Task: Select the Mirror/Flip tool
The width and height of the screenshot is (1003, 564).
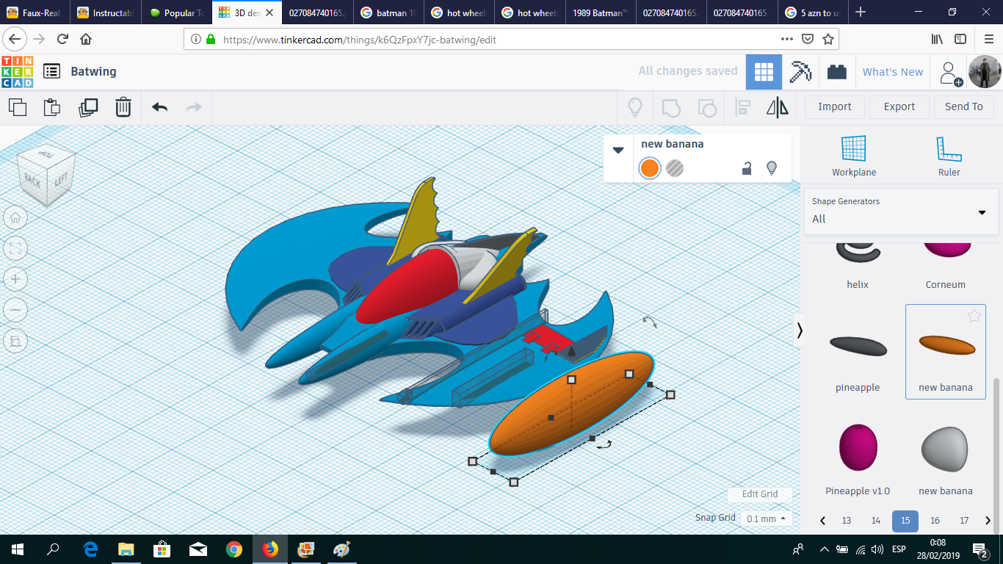Action: click(x=778, y=107)
